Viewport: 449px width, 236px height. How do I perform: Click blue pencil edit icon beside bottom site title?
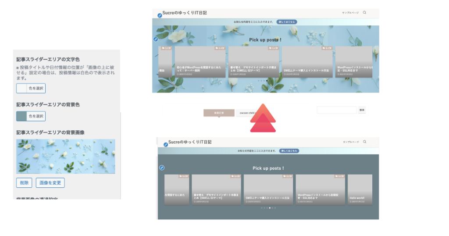tap(165, 144)
